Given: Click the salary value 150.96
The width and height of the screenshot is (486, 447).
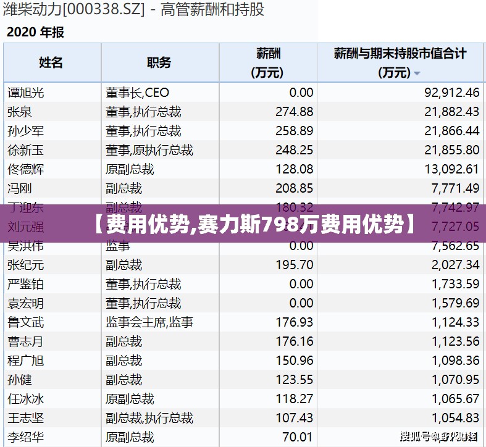Looking at the screenshot, I should [295, 361].
